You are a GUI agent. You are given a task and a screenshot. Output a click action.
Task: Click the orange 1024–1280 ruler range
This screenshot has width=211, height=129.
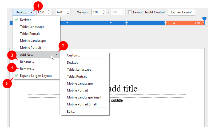[x=184, y=23]
